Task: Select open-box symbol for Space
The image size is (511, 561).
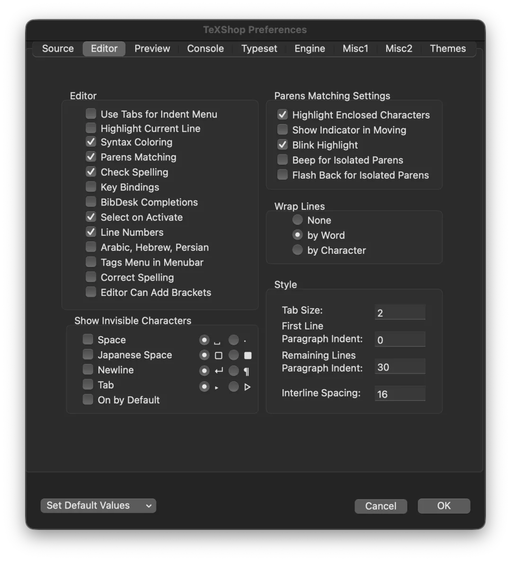Action: tap(204, 340)
